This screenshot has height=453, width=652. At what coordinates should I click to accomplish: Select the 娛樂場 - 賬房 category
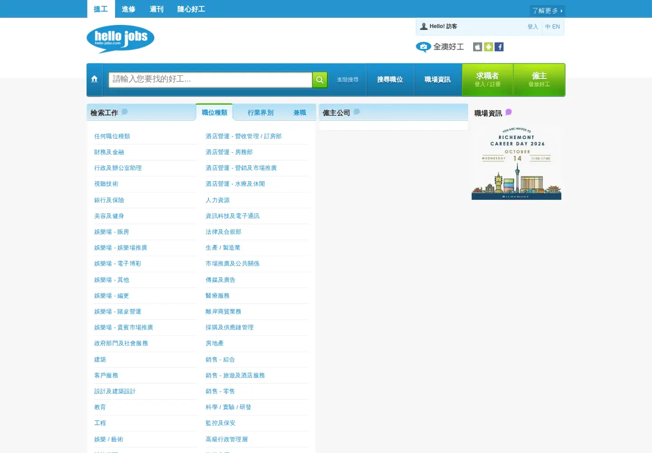tap(112, 232)
